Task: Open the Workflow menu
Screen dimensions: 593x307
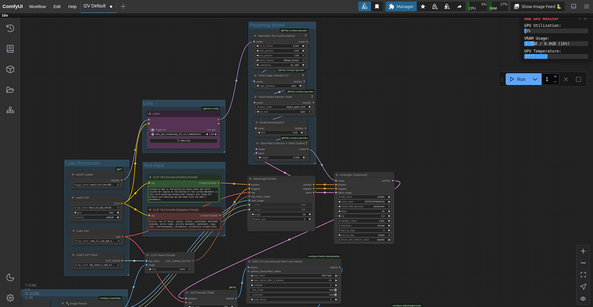Action: [37, 6]
